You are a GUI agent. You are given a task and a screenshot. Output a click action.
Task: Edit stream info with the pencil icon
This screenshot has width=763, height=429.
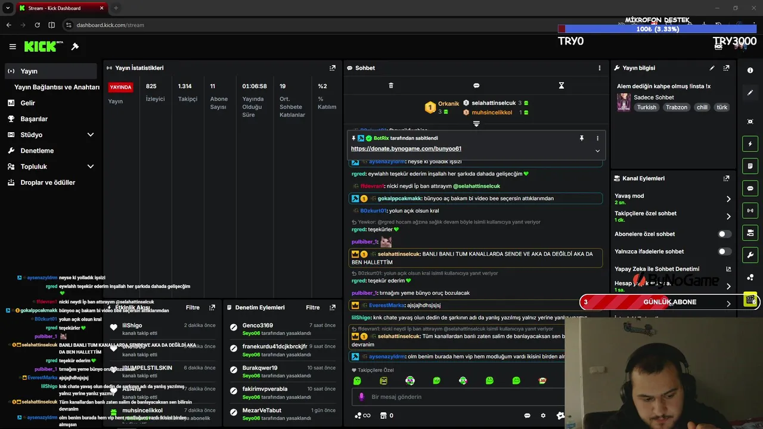click(x=712, y=68)
